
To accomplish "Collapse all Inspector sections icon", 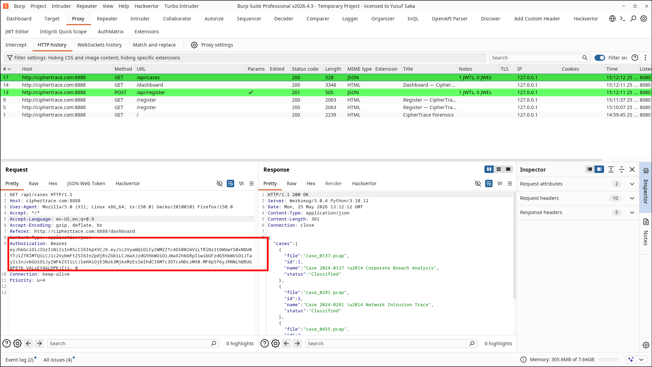I will coord(621,169).
